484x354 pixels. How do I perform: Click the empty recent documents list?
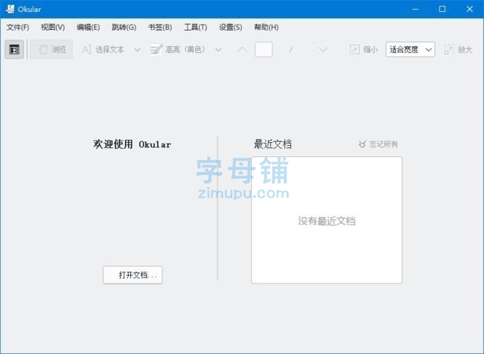(x=327, y=220)
